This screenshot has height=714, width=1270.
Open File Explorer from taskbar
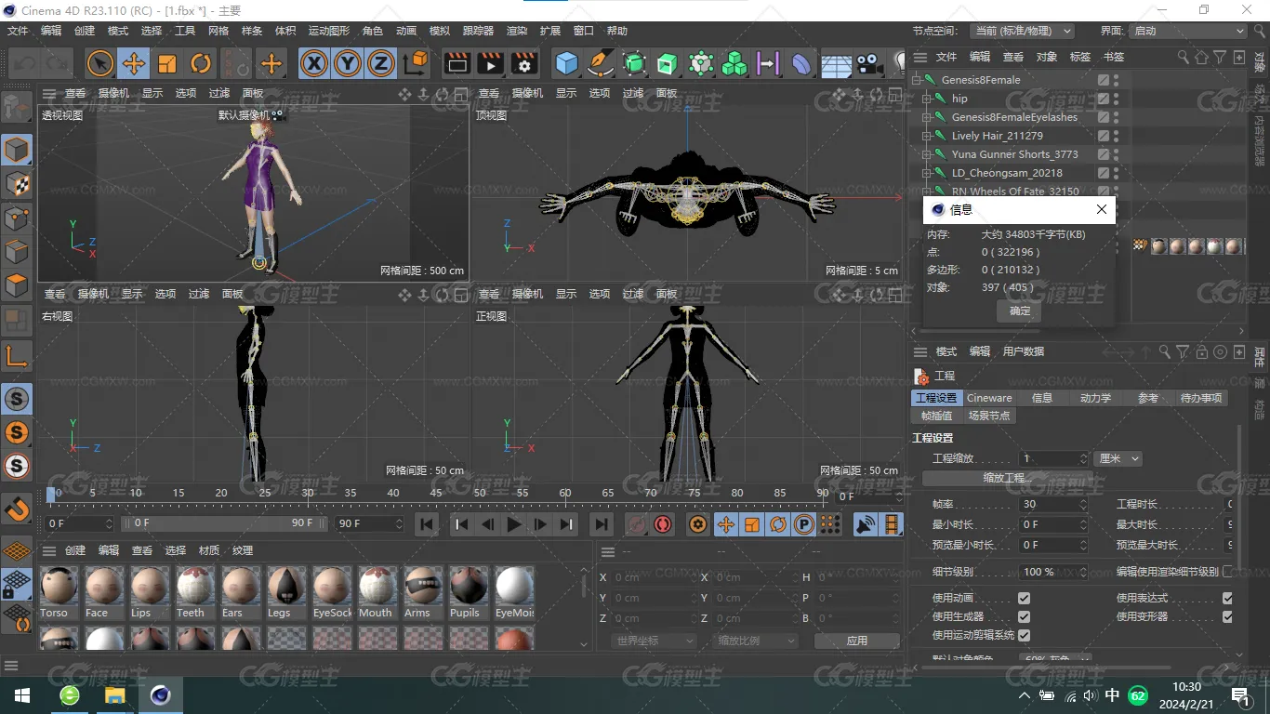pyautogui.click(x=114, y=695)
